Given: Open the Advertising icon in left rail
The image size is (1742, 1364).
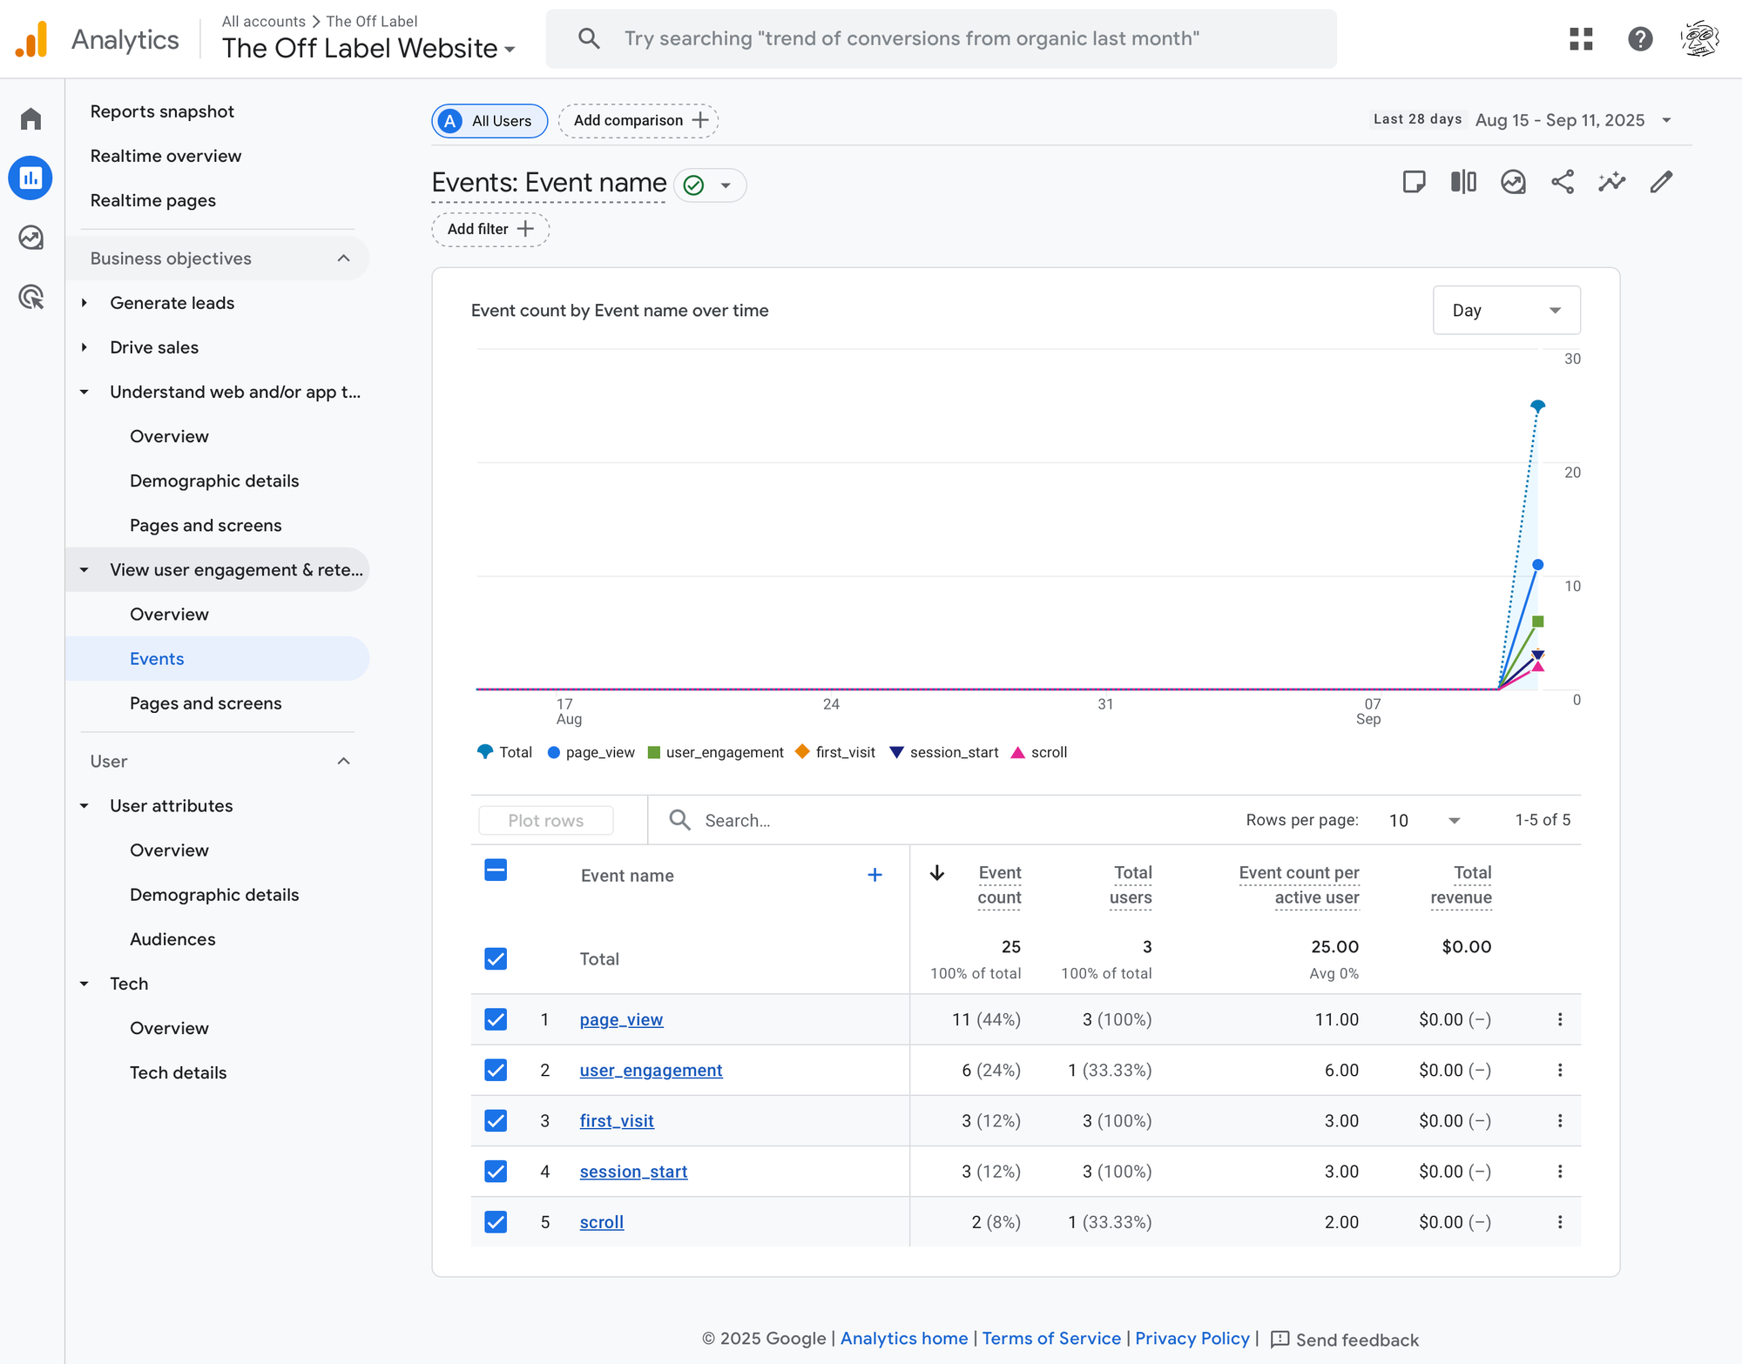Looking at the screenshot, I should (31, 297).
